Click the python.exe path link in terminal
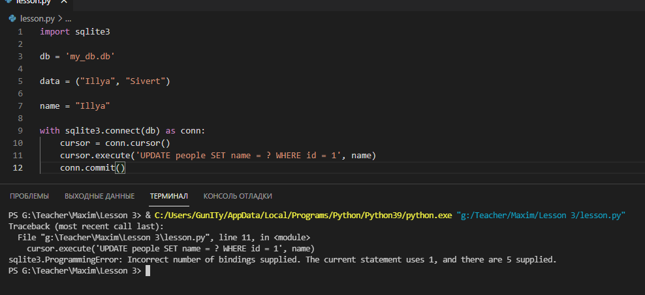The height and width of the screenshot is (295, 645). tap(302, 215)
